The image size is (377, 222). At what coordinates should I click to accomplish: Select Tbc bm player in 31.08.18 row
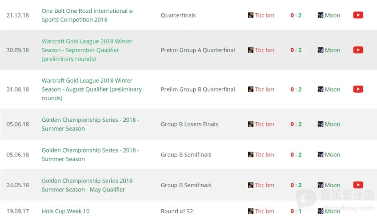(265, 89)
